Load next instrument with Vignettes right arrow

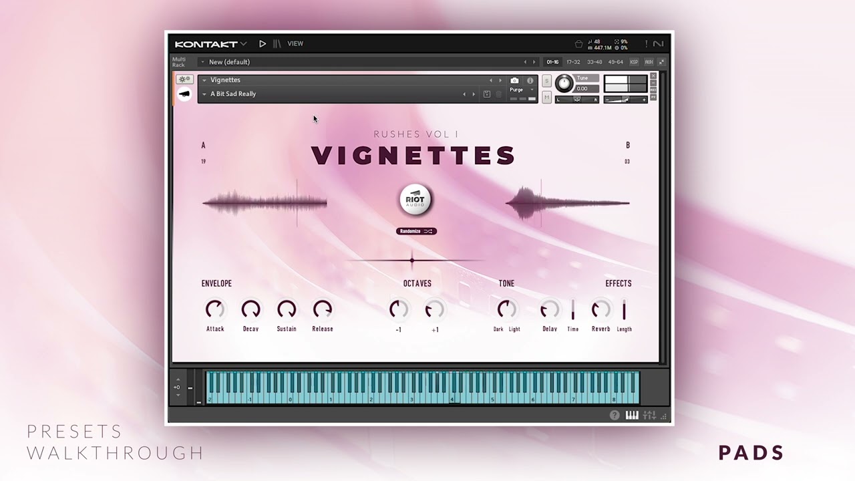coord(500,80)
